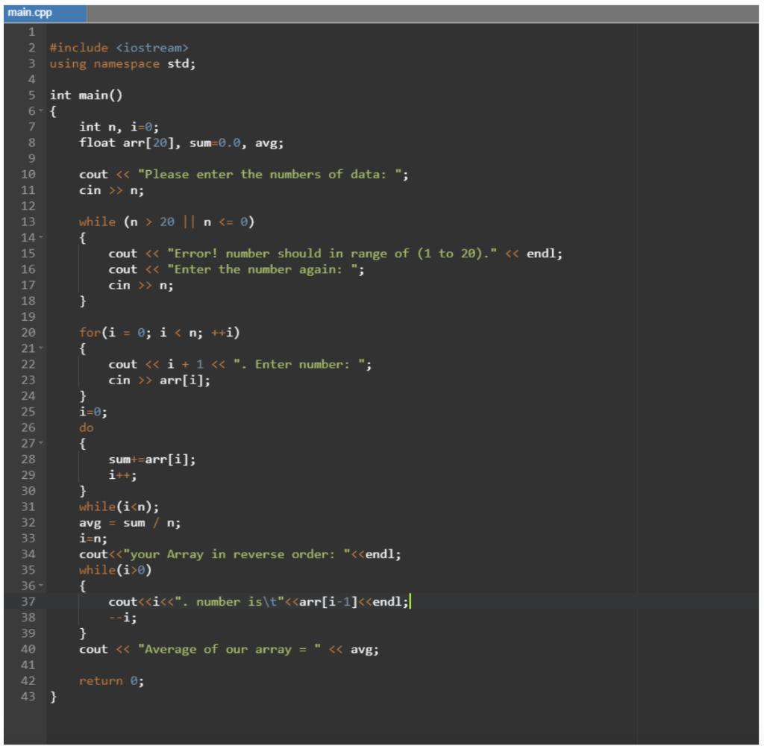Click 'while(i>0)' on line 35
The image size is (764, 746).
(x=116, y=570)
